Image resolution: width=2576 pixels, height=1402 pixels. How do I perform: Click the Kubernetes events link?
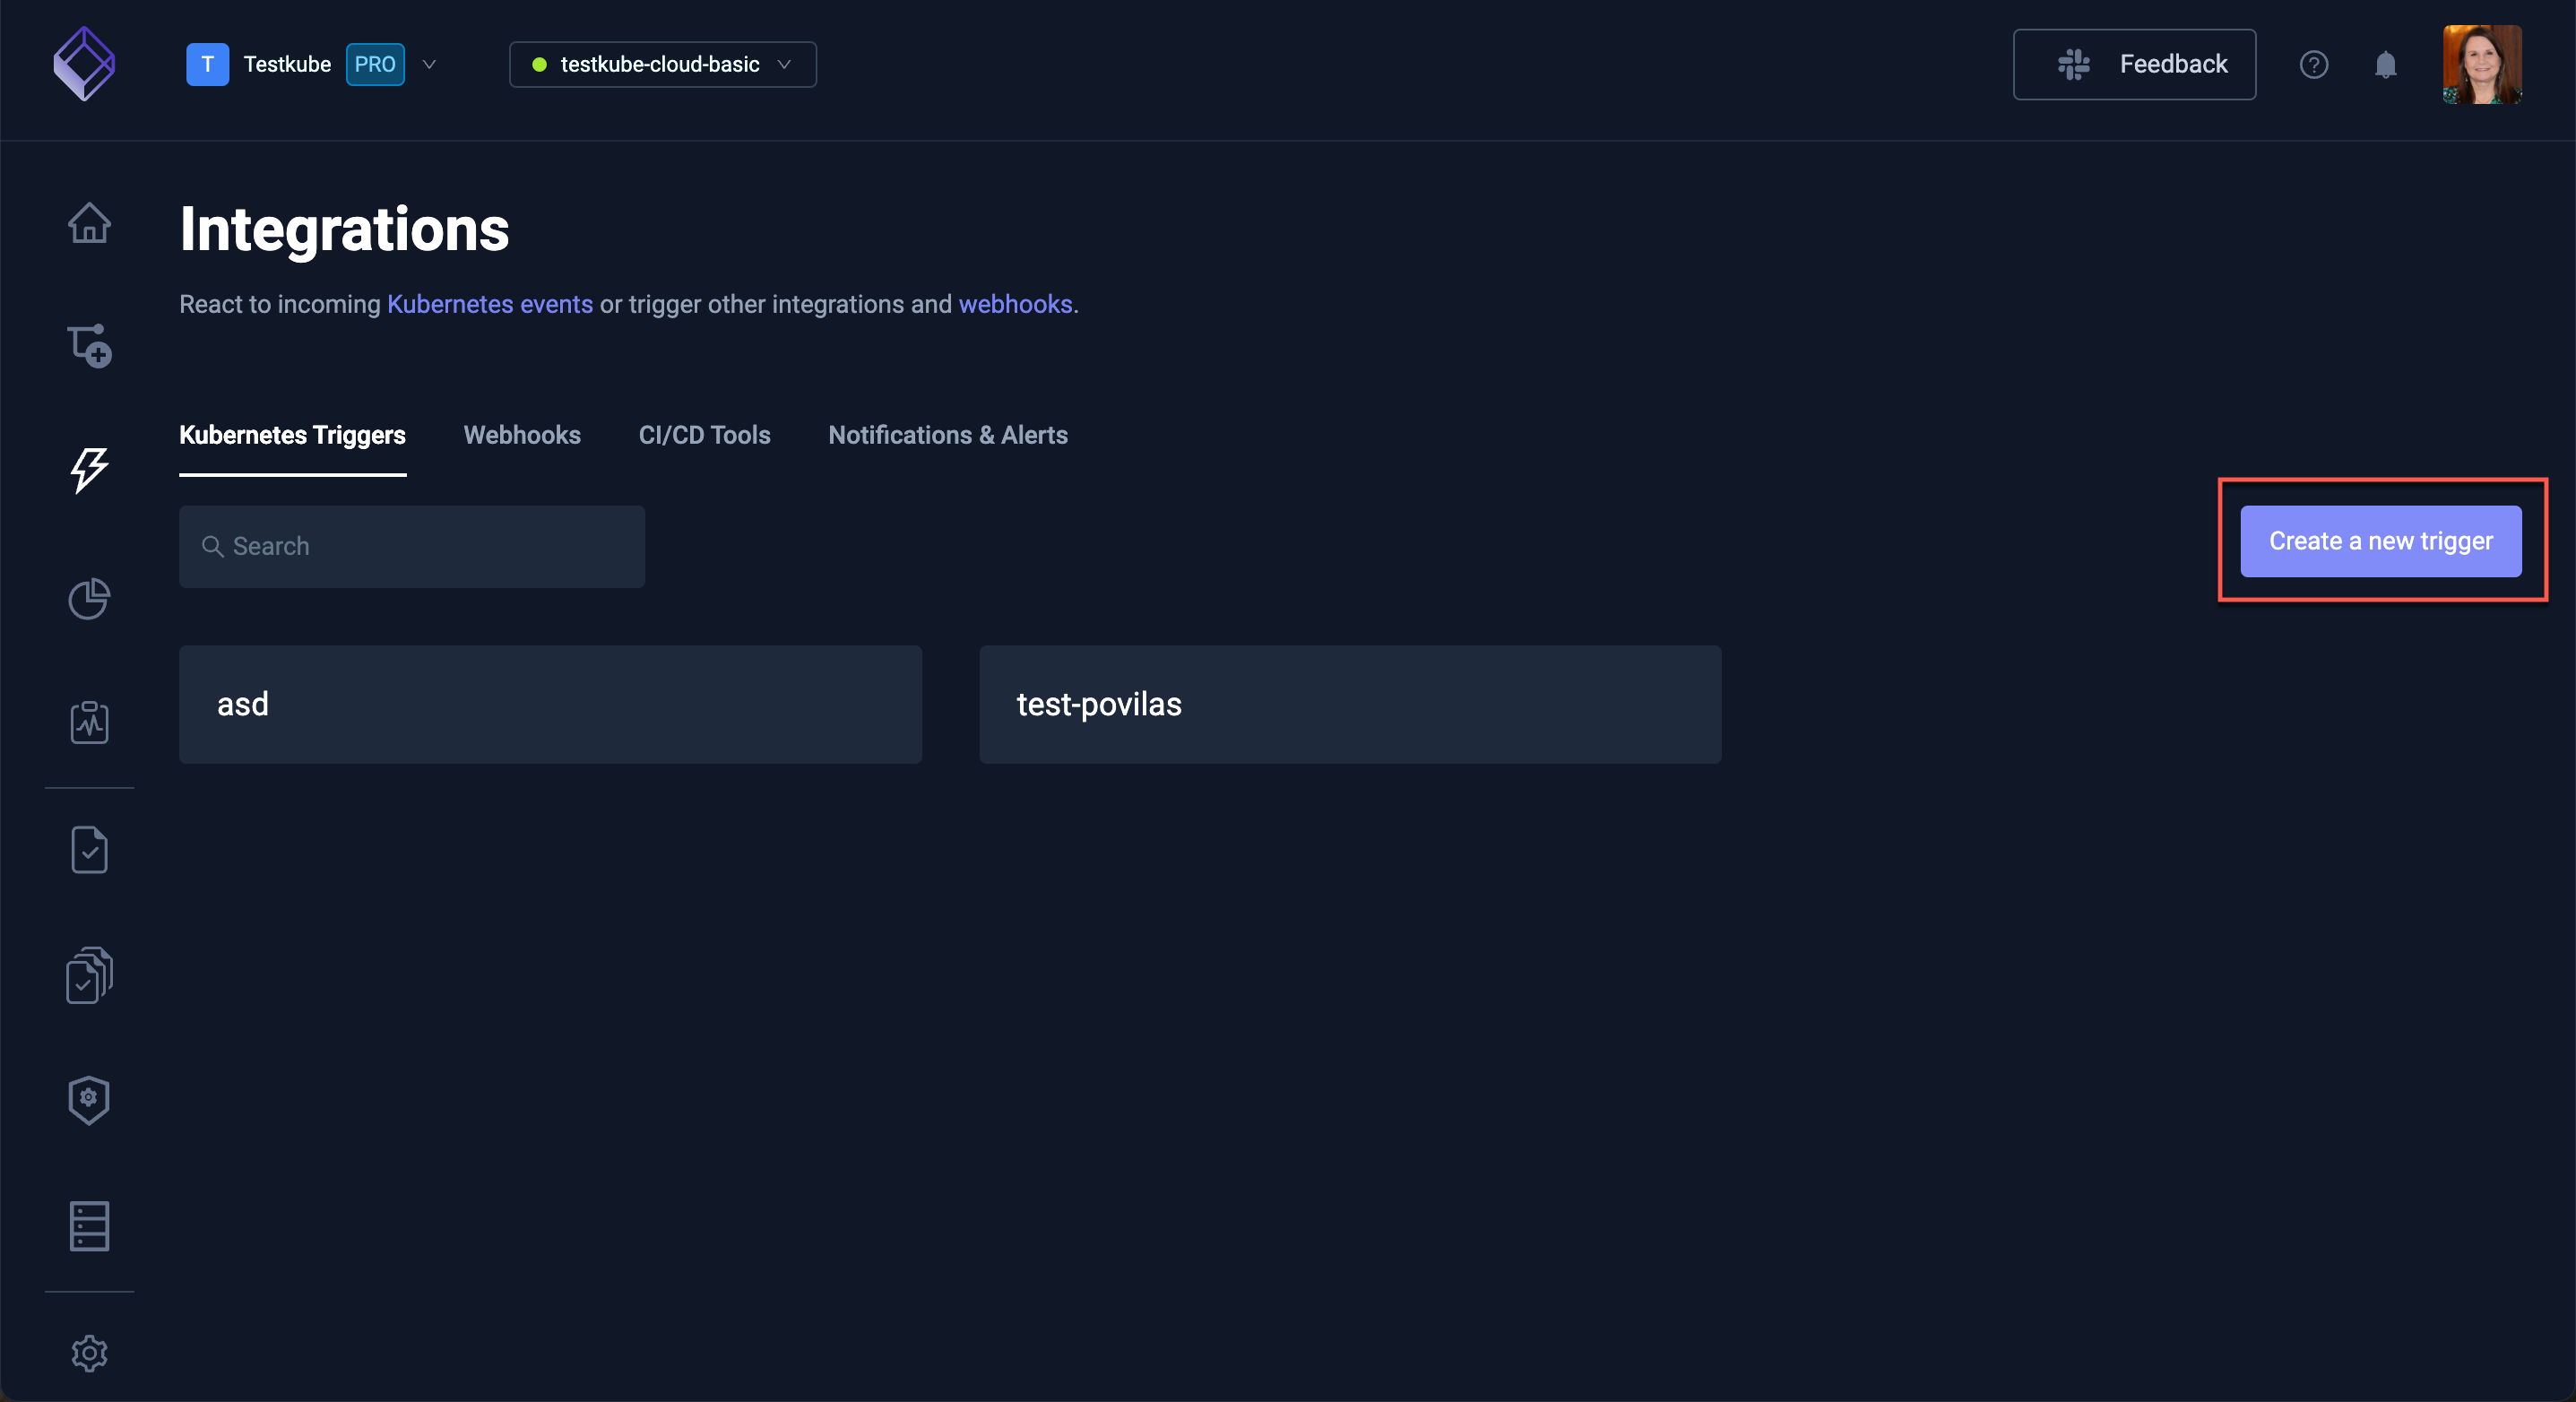click(490, 304)
